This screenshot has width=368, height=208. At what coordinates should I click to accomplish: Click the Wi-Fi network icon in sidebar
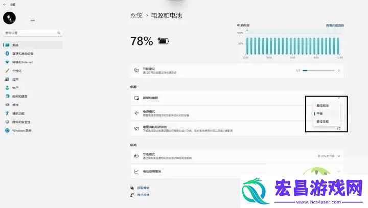pyautogui.click(x=7, y=62)
